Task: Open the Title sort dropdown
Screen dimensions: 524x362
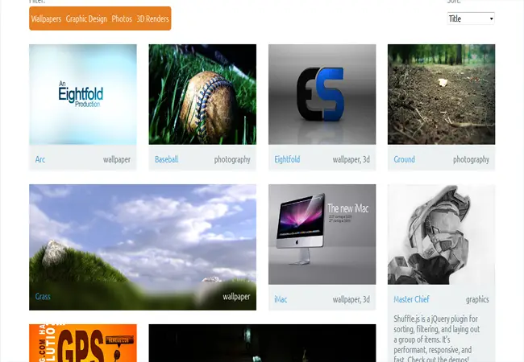Action: [x=471, y=19]
